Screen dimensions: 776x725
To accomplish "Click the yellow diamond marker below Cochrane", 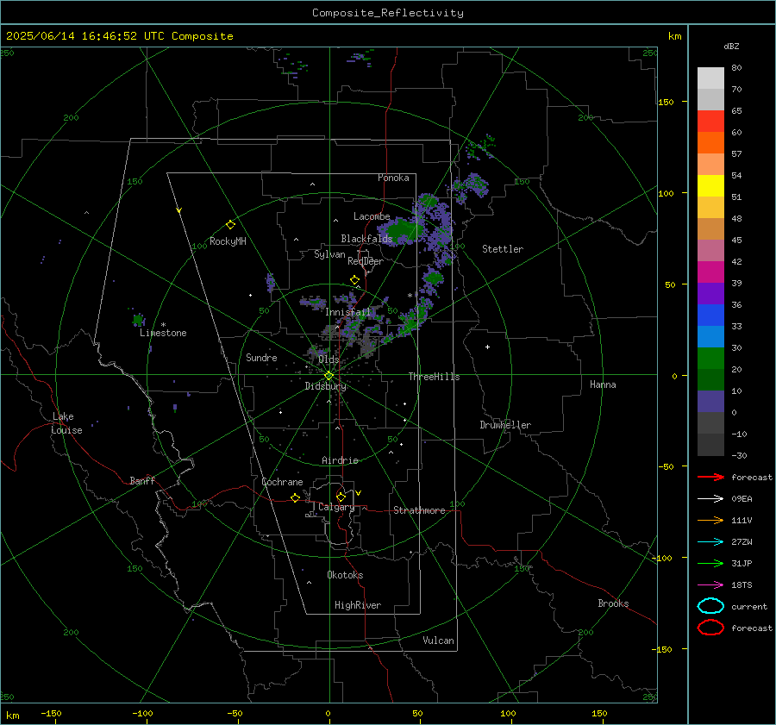I will pyautogui.click(x=295, y=497).
